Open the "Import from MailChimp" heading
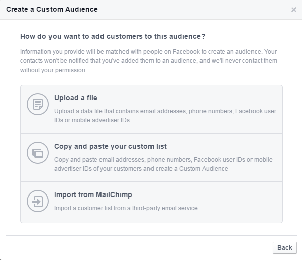 click(x=93, y=194)
